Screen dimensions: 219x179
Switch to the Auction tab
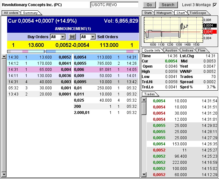point(171,50)
